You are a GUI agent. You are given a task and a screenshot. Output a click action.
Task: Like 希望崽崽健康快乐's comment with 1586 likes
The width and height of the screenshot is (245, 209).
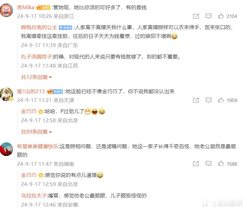click(x=221, y=164)
